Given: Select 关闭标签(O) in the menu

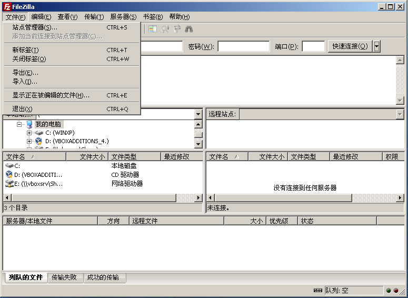Looking at the screenshot, I should pos(72,59).
